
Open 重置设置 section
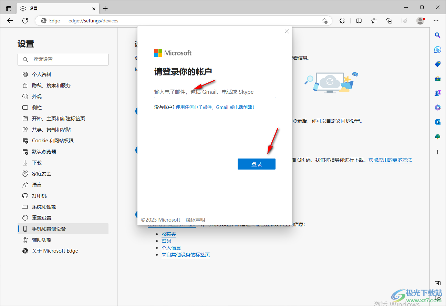click(x=63, y=218)
